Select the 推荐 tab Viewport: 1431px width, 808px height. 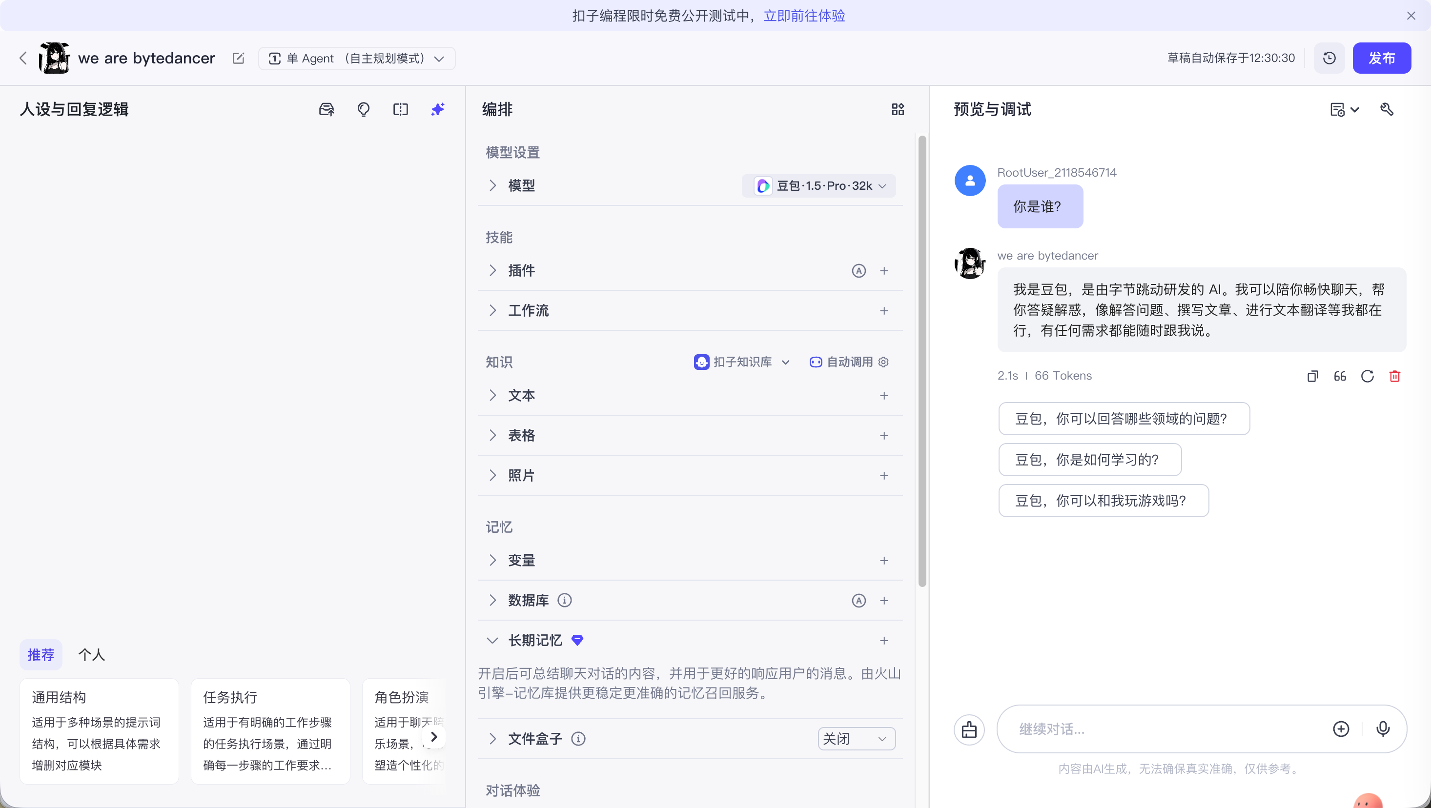[x=41, y=655]
